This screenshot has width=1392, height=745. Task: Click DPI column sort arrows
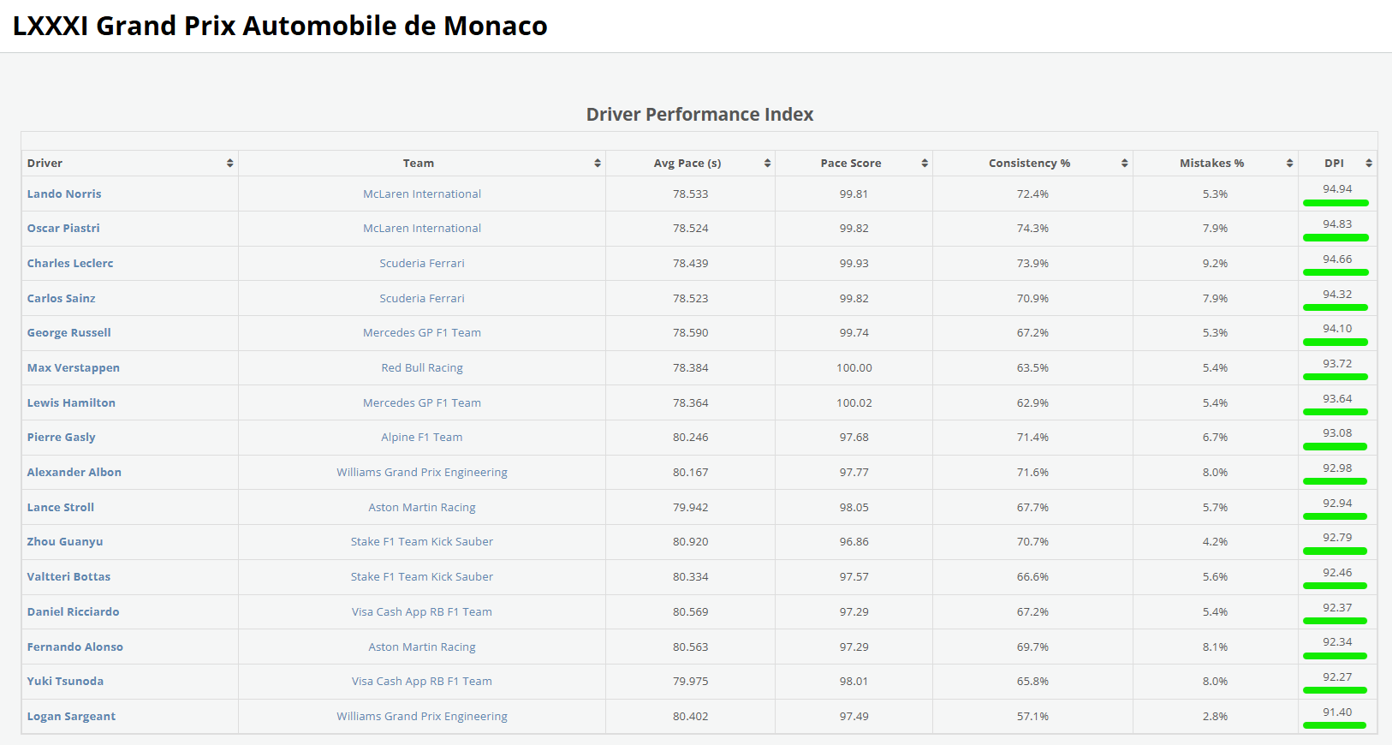click(x=1369, y=164)
